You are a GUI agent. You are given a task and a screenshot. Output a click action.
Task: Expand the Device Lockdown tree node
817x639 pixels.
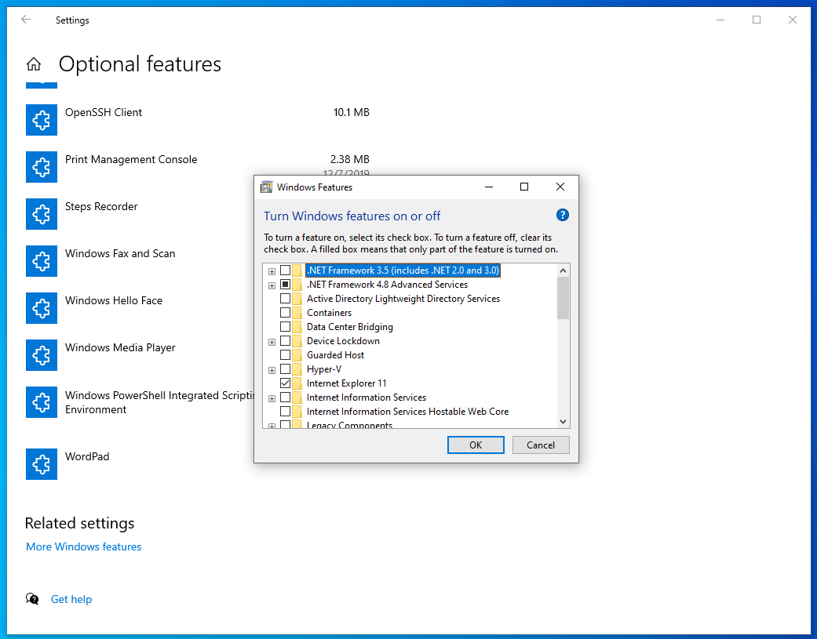(x=272, y=342)
